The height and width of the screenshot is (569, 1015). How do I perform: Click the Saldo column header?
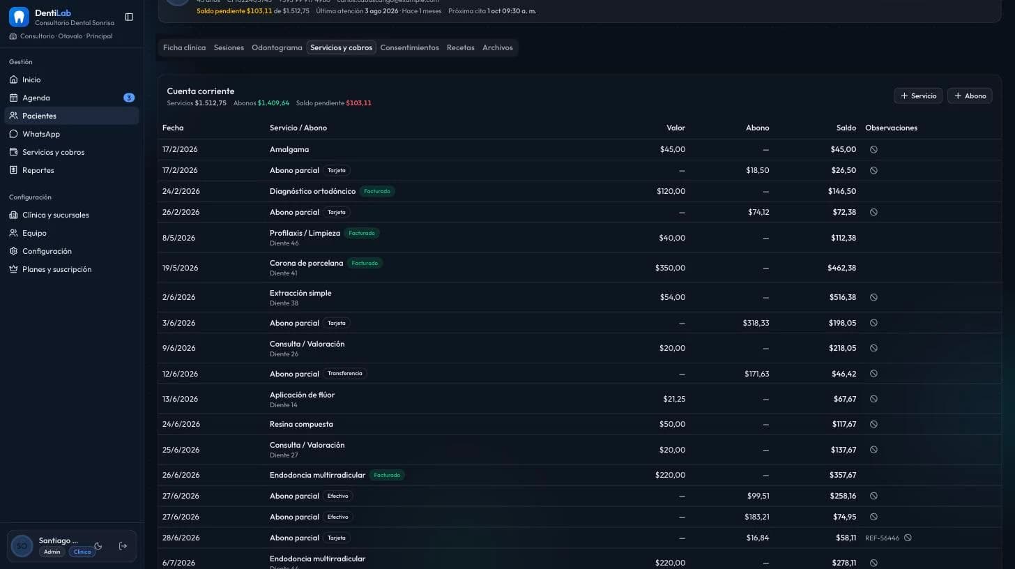coord(846,128)
